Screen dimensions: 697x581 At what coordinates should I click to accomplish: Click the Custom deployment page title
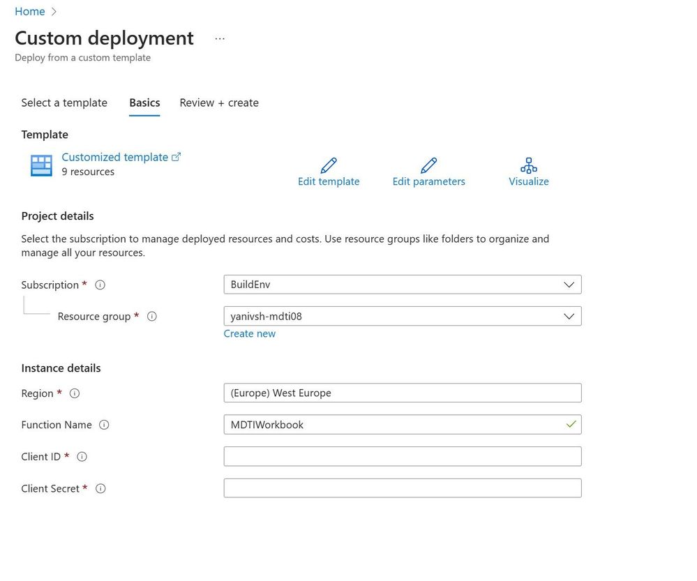pos(104,38)
